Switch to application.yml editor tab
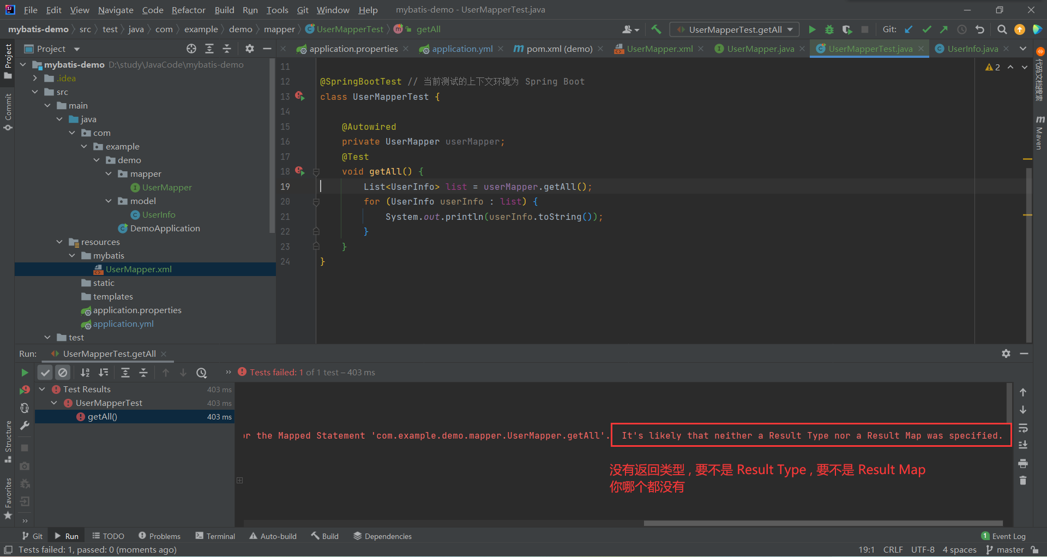The image size is (1047, 557). [462, 49]
